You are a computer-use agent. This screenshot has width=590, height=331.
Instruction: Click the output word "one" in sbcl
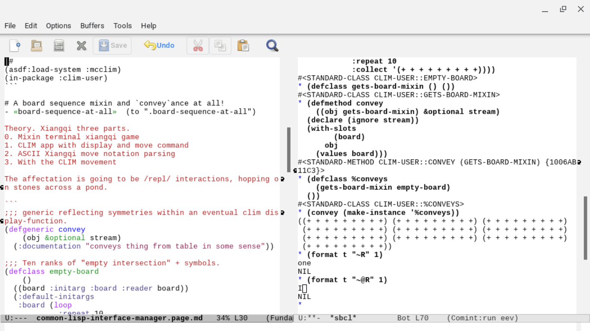pos(304,263)
